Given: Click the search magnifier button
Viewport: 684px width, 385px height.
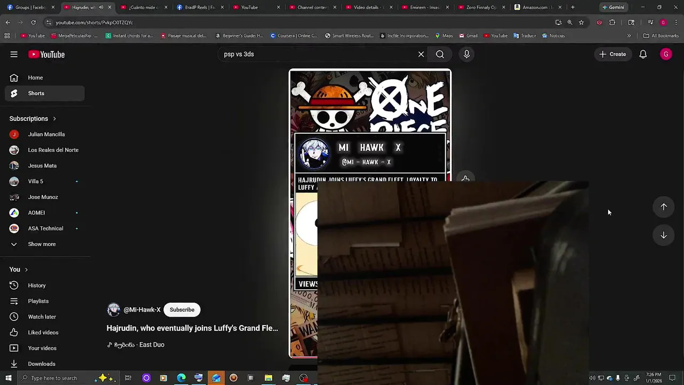Looking at the screenshot, I should pos(440,54).
